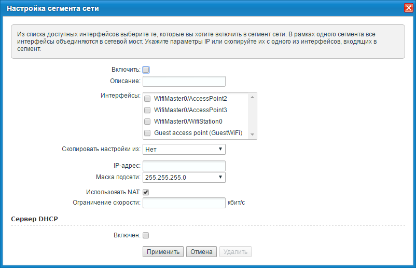
Task: Check the Guest access point (GuestWiFi) box
Action: coord(147,133)
